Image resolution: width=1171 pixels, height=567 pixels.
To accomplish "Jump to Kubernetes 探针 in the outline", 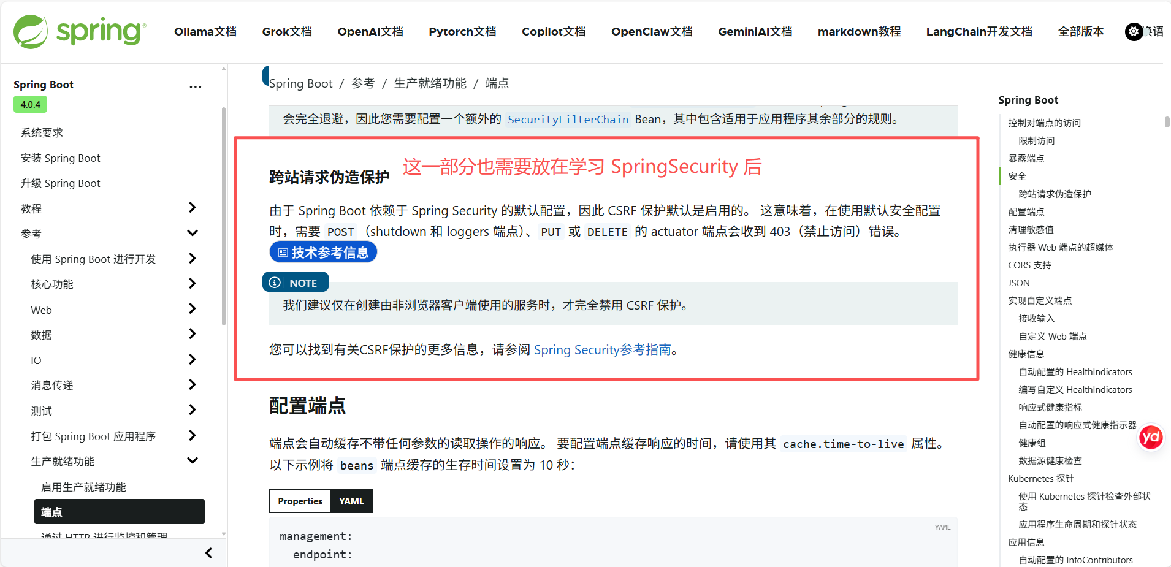I will pos(1041,478).
